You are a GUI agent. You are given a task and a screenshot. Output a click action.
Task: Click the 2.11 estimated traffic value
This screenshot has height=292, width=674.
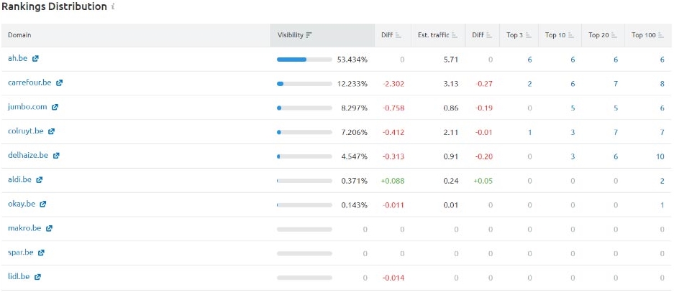point(451,133)
